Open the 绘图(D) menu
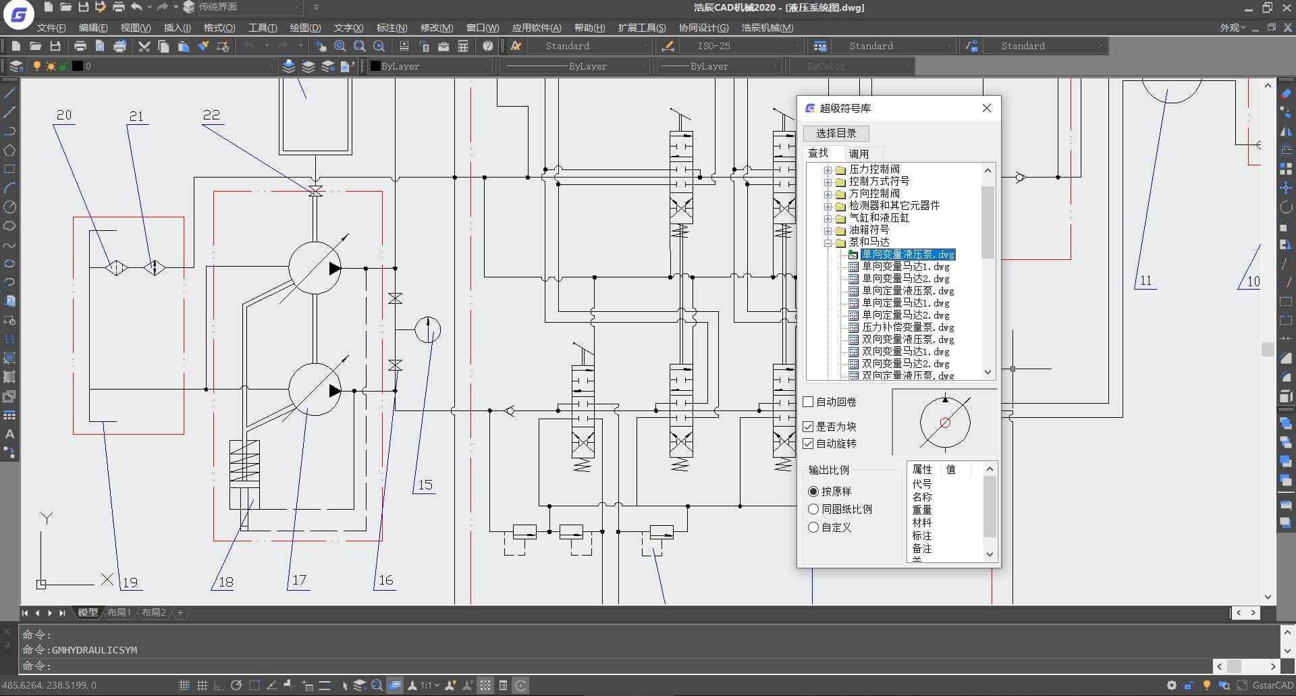1296x696 pixels. tap(304, 28)
